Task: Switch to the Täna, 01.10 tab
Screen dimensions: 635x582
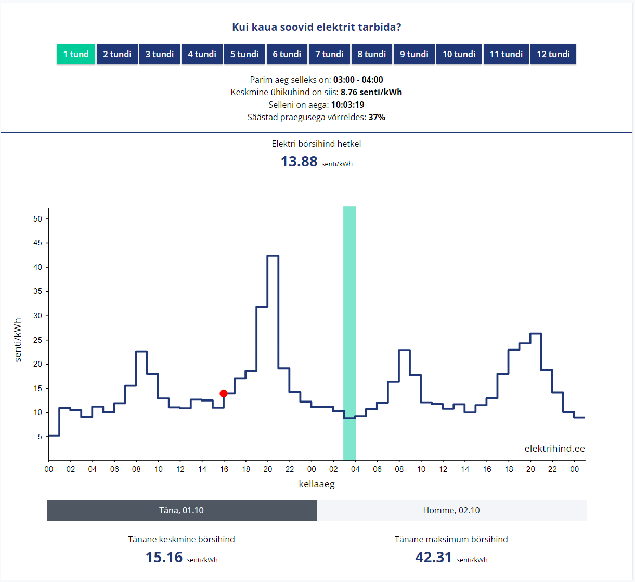Action: coord(182,510)
